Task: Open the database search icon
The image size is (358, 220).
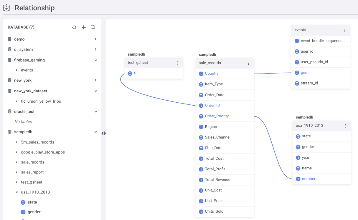Action: [x=93, y=27]
